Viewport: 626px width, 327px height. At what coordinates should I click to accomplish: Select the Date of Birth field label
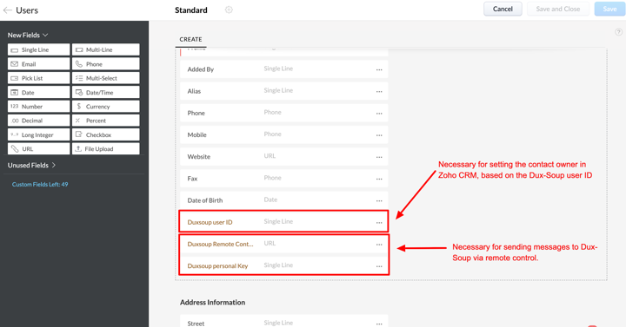[x=205, y=200]
